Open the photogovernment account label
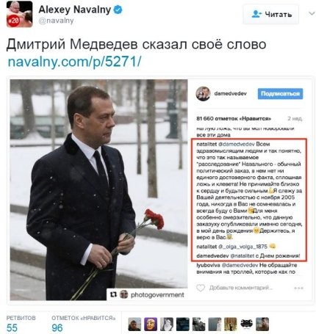 (x=157, y=295)
